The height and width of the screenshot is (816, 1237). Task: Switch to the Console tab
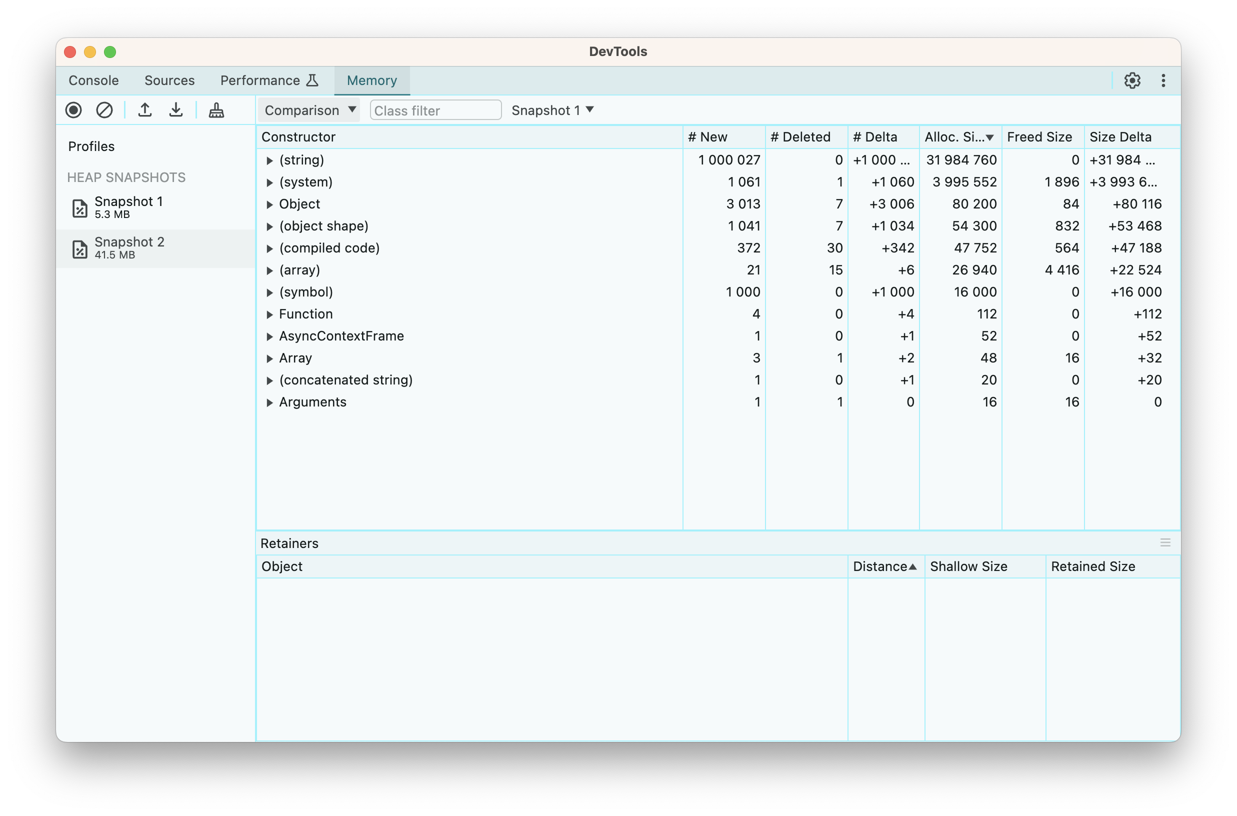point(93,80)
